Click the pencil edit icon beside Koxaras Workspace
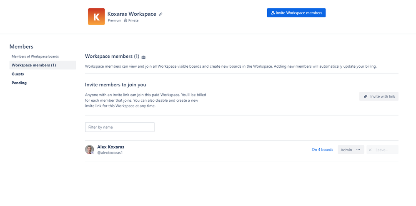 tap(160, 14)
